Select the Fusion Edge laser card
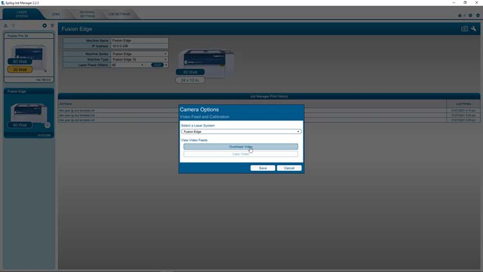This screenshot has height=272, width=483. point(28,113)
